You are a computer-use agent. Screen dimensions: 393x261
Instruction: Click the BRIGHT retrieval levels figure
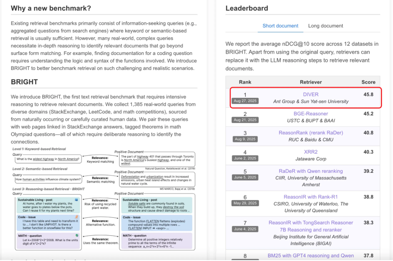(104, 198)
